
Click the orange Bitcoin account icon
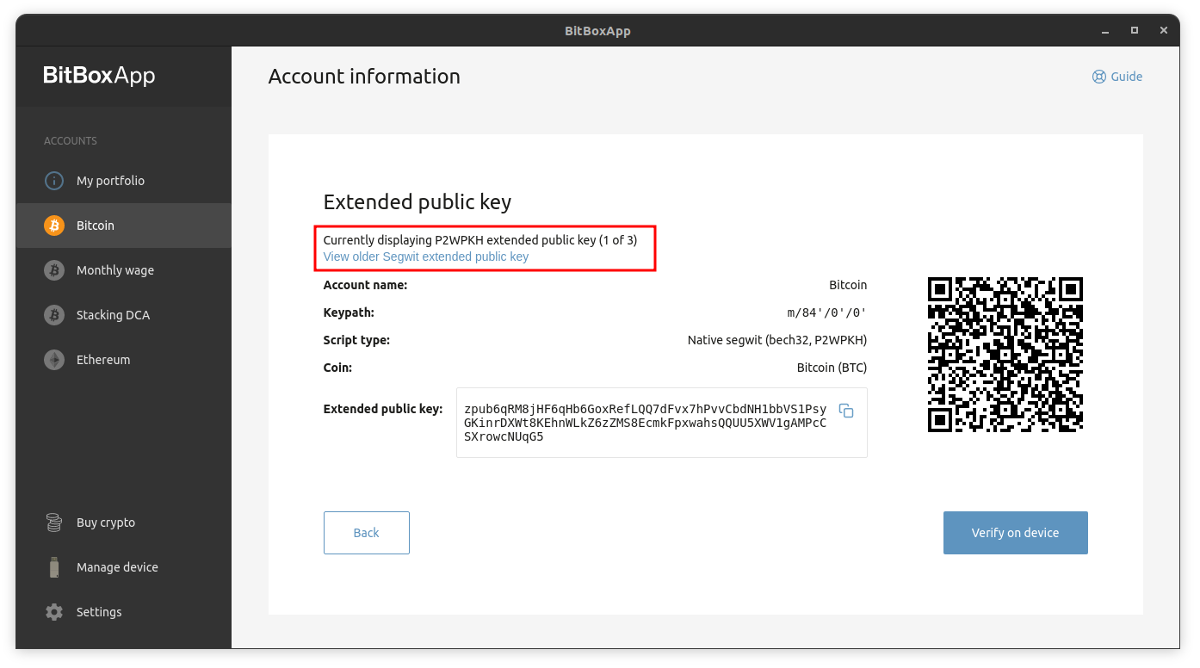[54, 226]
